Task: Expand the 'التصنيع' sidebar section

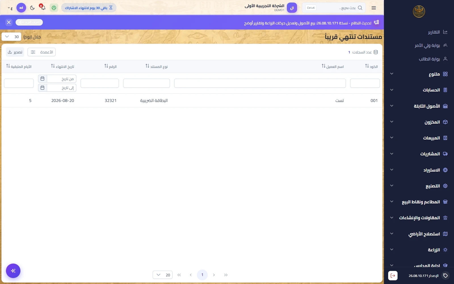Action: (x=419, y=186)
